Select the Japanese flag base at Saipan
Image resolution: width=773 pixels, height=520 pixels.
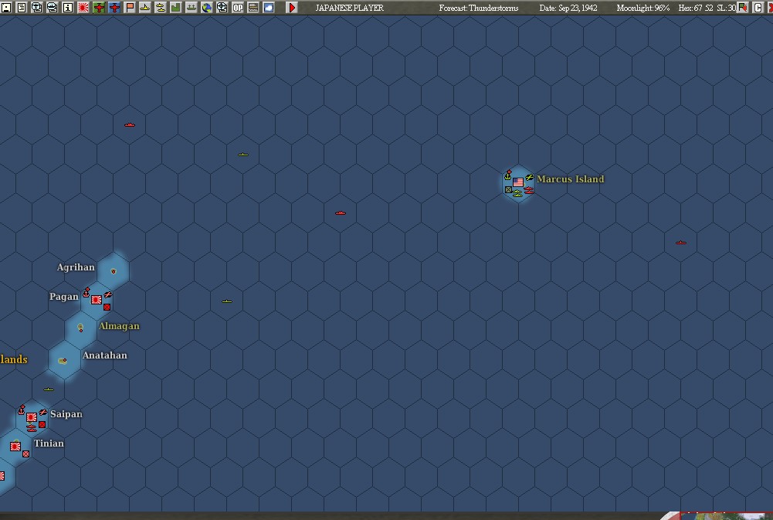coord(32,417)
